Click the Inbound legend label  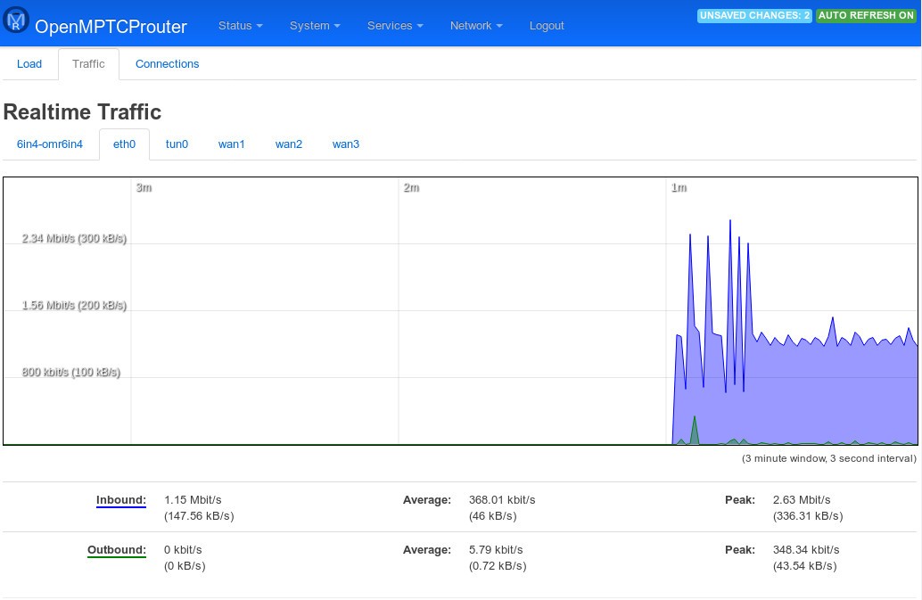(120, 500)
